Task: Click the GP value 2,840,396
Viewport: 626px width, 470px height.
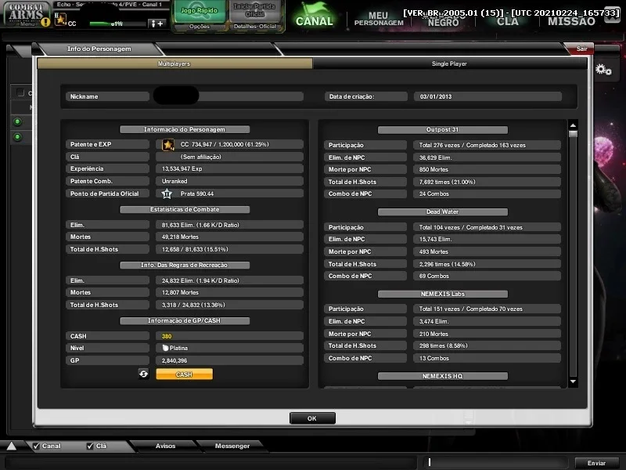Action: coord(229,360)
